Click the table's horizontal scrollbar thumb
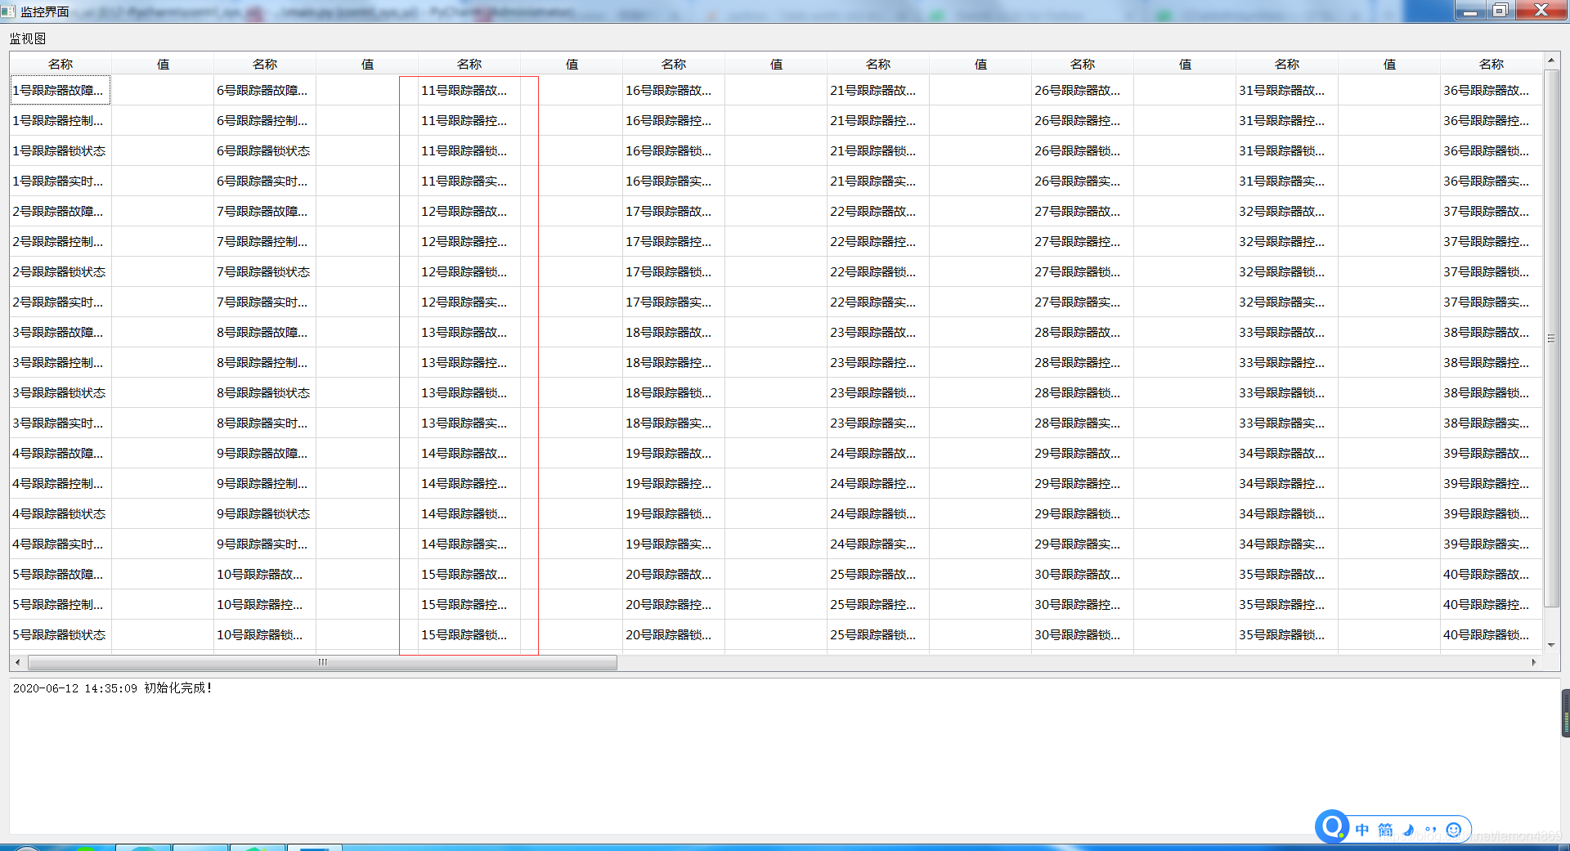Screen dimensions: 1570x851 pos(323,662)
